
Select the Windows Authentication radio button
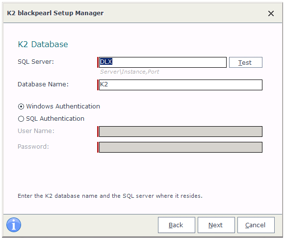tap(21, 107)
